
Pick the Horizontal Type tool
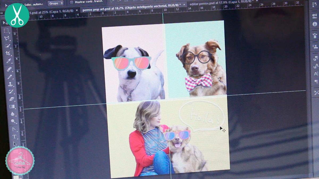(14, 137)
